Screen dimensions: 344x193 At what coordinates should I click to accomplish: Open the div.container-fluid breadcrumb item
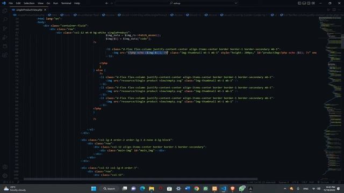click(x=86, y=15)
